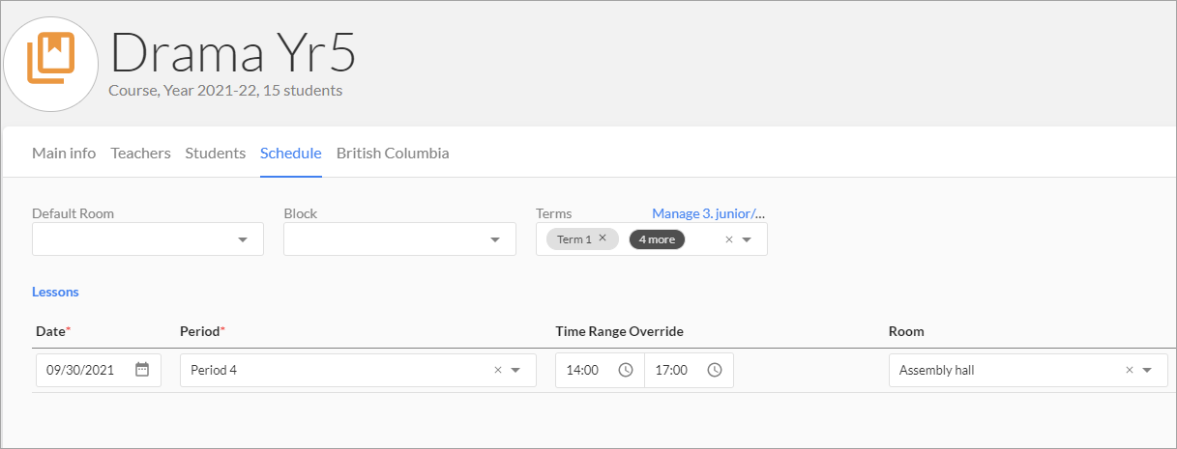Clear all selected Terms
Viewport: 1177px width, 449px height.
click(729, 239)
